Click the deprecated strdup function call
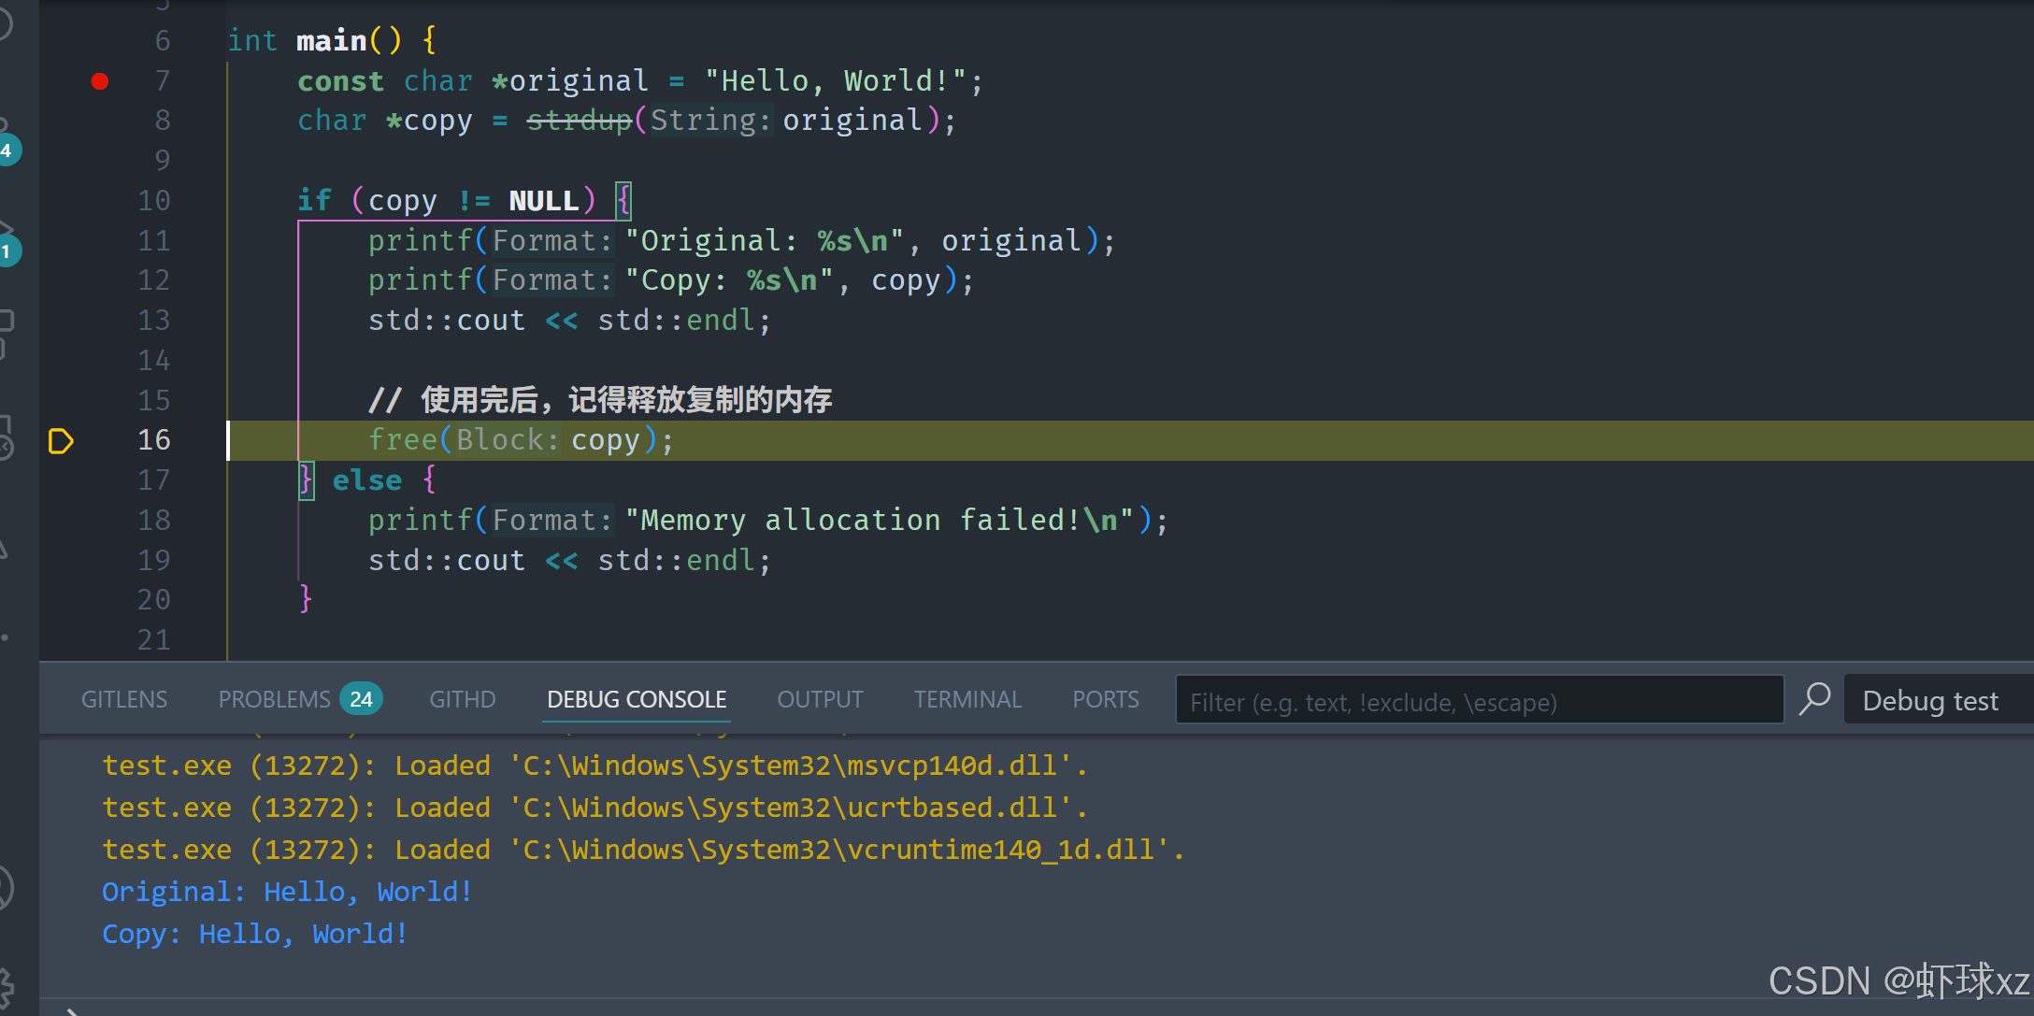2034x1016 pixels. [580, 121]
